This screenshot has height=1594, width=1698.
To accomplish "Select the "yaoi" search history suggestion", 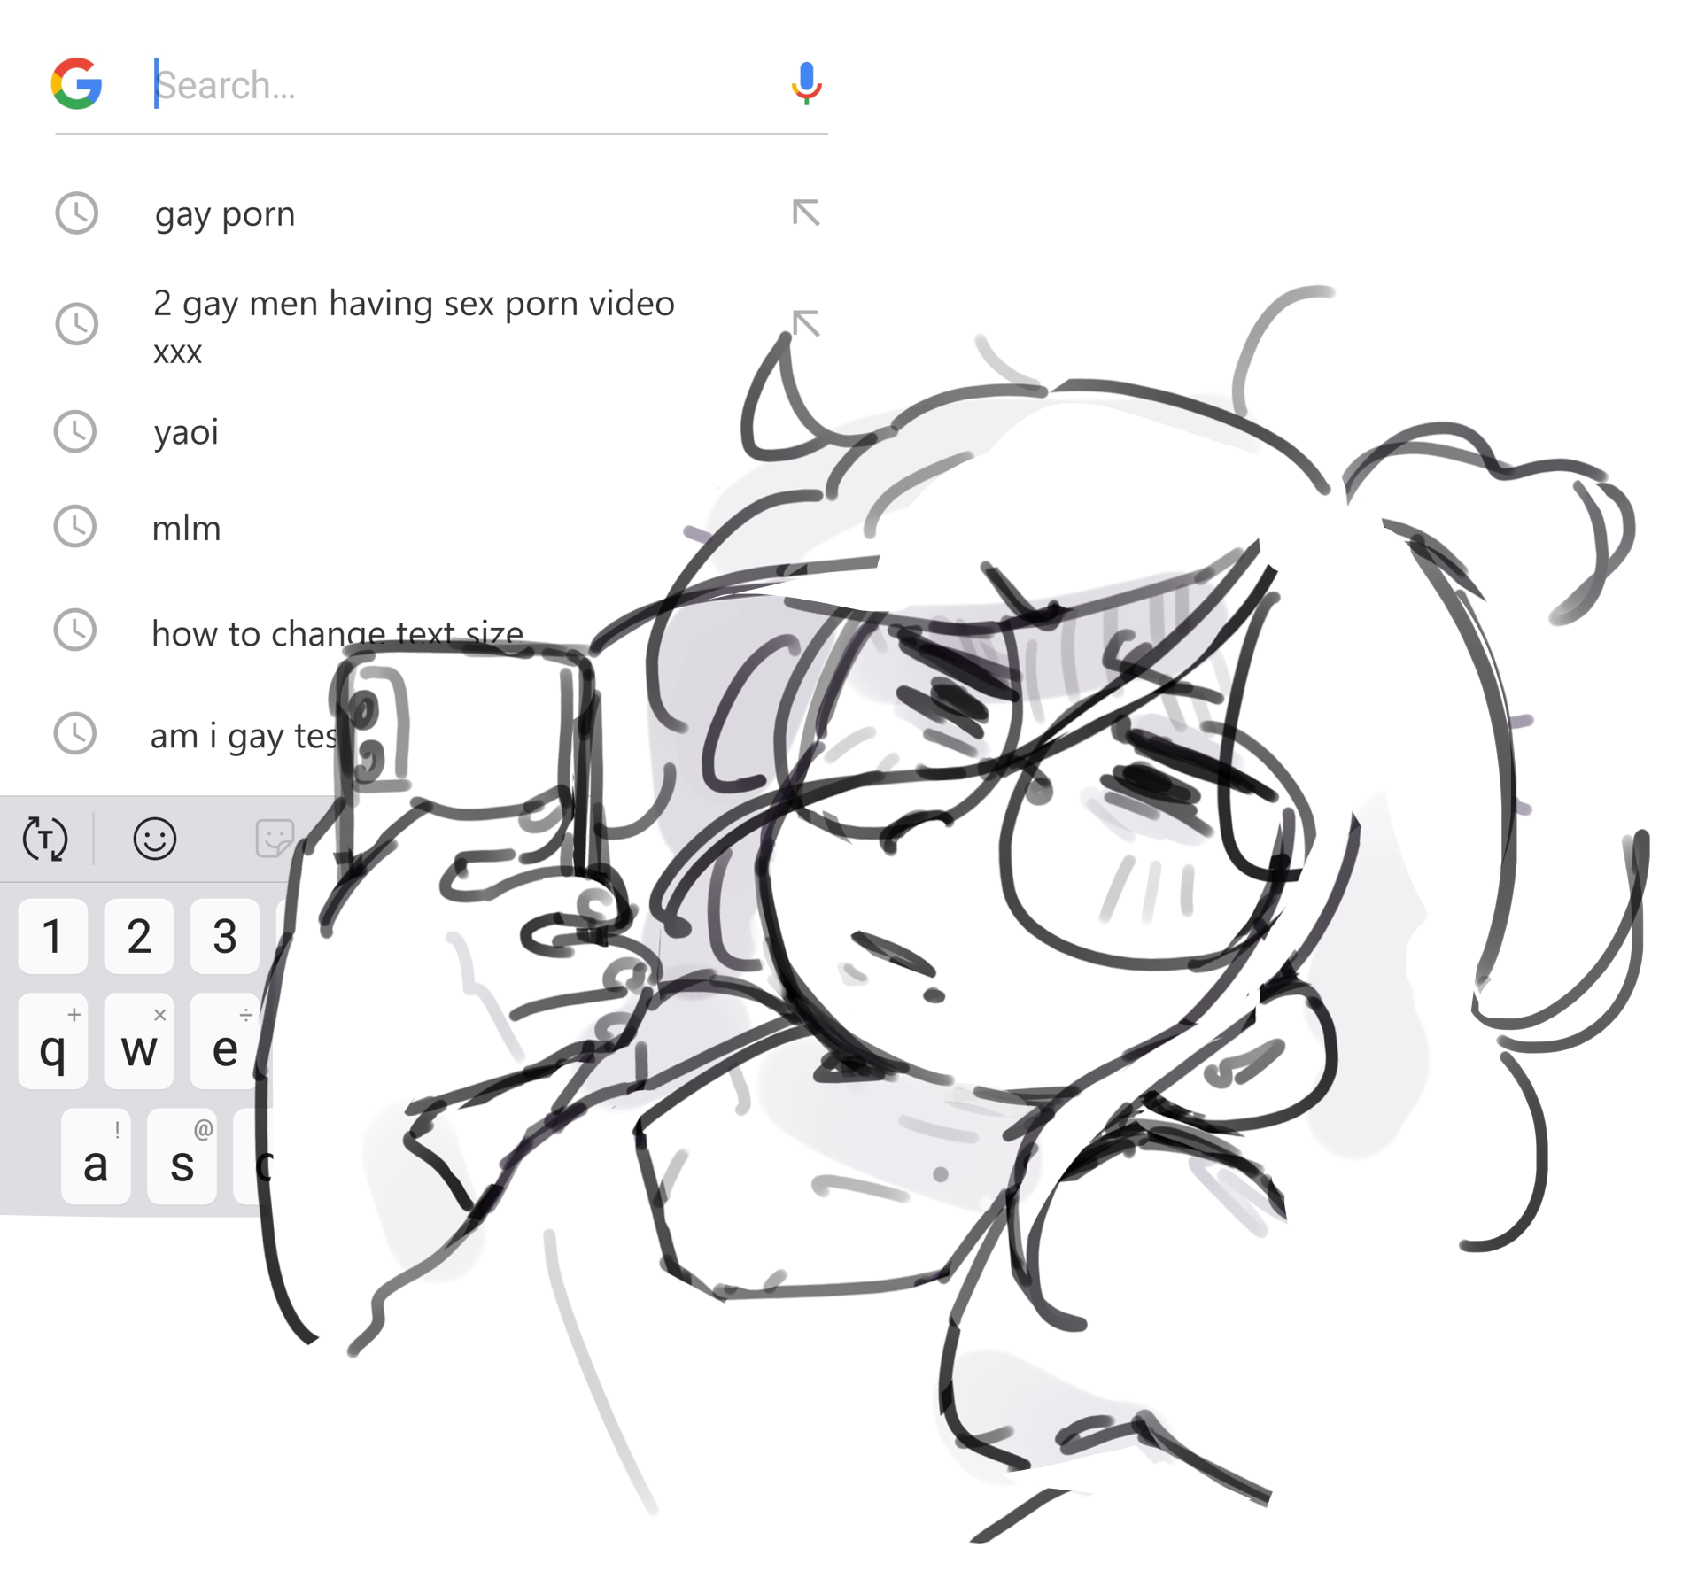I will point(185,432).
